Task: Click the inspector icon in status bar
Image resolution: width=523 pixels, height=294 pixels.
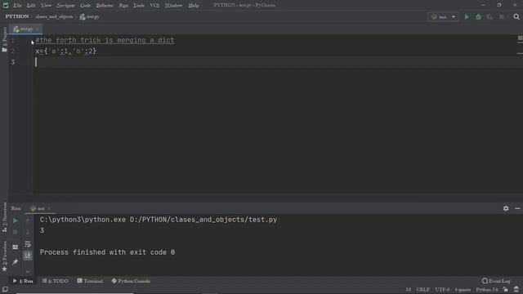Action: click(x=516, y=290)
